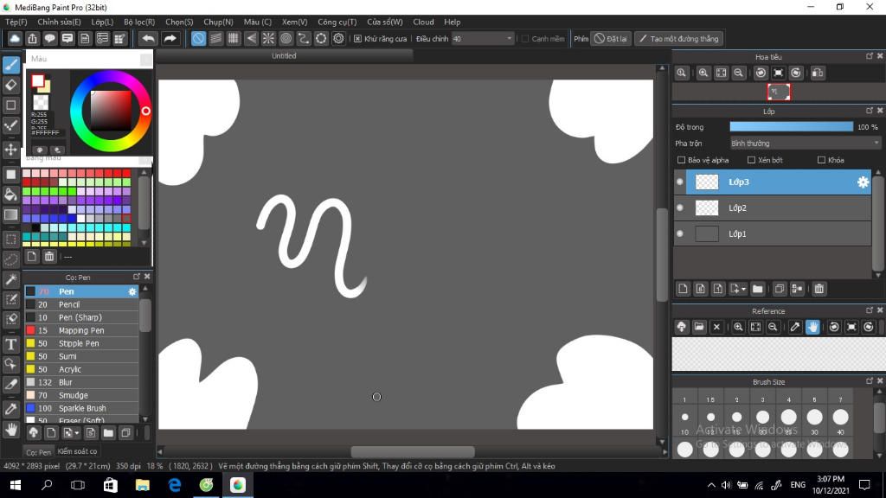This screenshot has height=498, width=886.
Task: Select the Pencil brush
Action: (81, 305)
